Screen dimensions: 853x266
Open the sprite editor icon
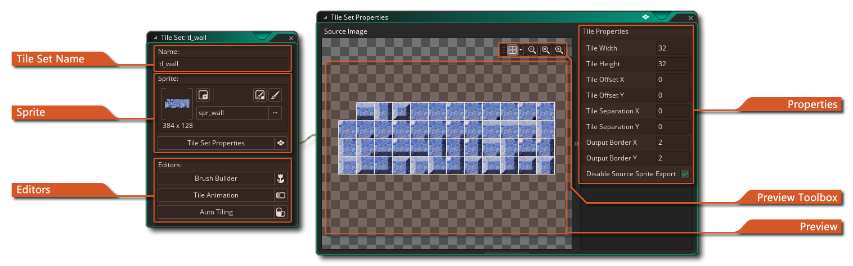[x=259, y=95]
